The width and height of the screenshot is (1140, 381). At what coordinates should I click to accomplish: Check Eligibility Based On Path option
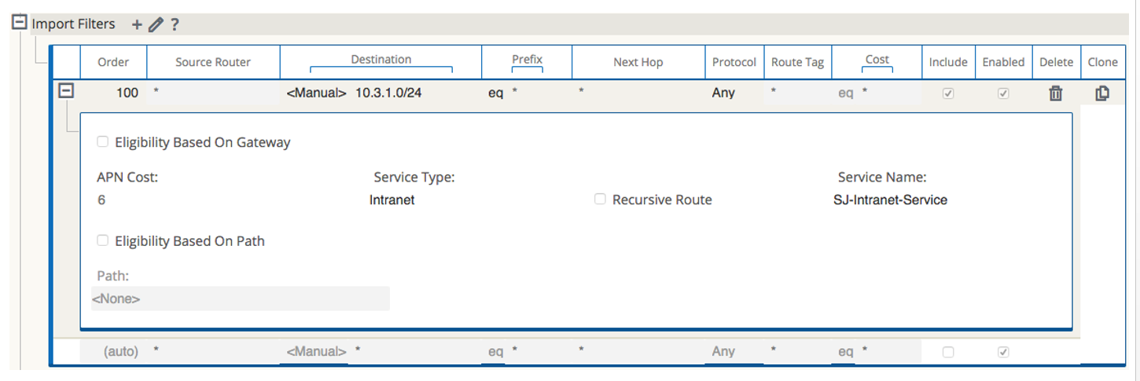point(103,240)
